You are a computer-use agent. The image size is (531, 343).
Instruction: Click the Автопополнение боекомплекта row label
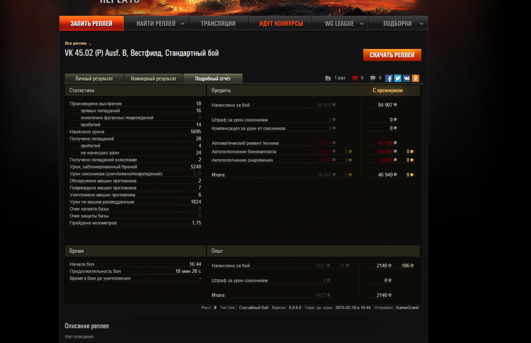(244, 151)
